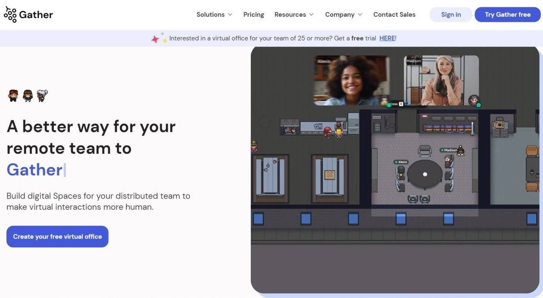
Task: Click the round meeting table
Action: (425, 174)
